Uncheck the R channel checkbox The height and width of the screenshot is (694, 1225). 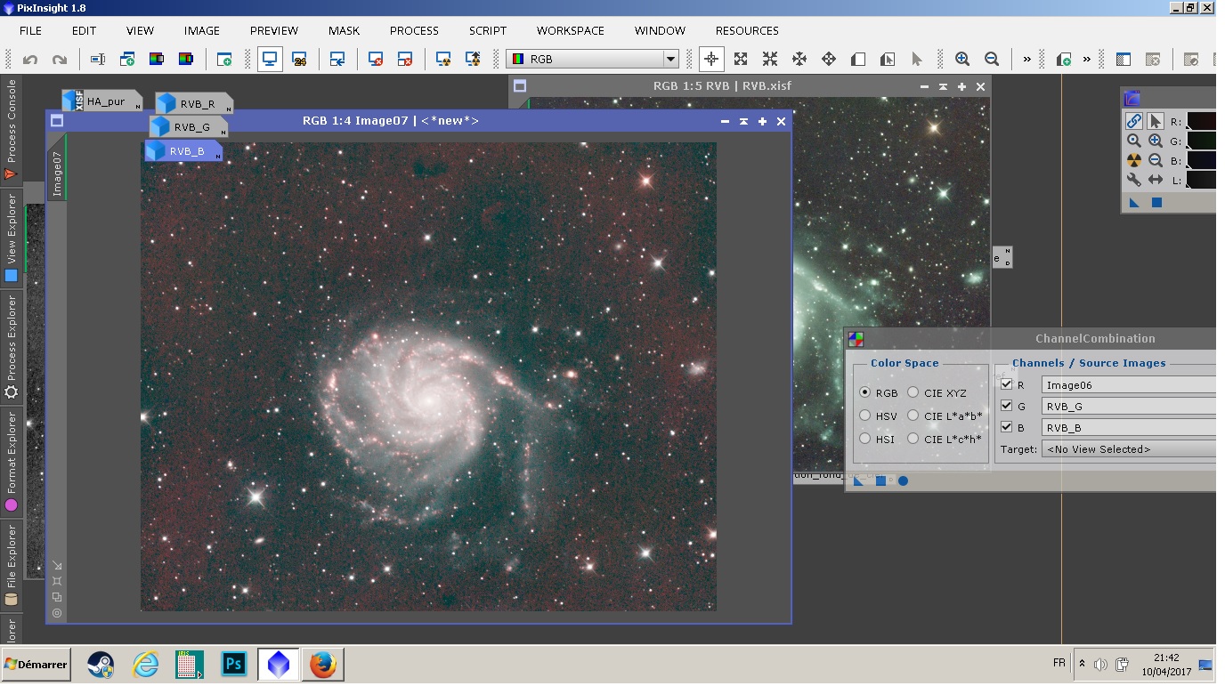pyautogui.click(x=1007, y=384)
